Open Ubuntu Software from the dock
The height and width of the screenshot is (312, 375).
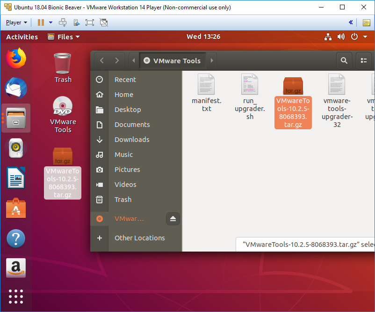coord(16,208)
